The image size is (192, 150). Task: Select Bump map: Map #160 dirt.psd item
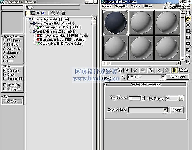pyautogui.click(x=61, y=40)
